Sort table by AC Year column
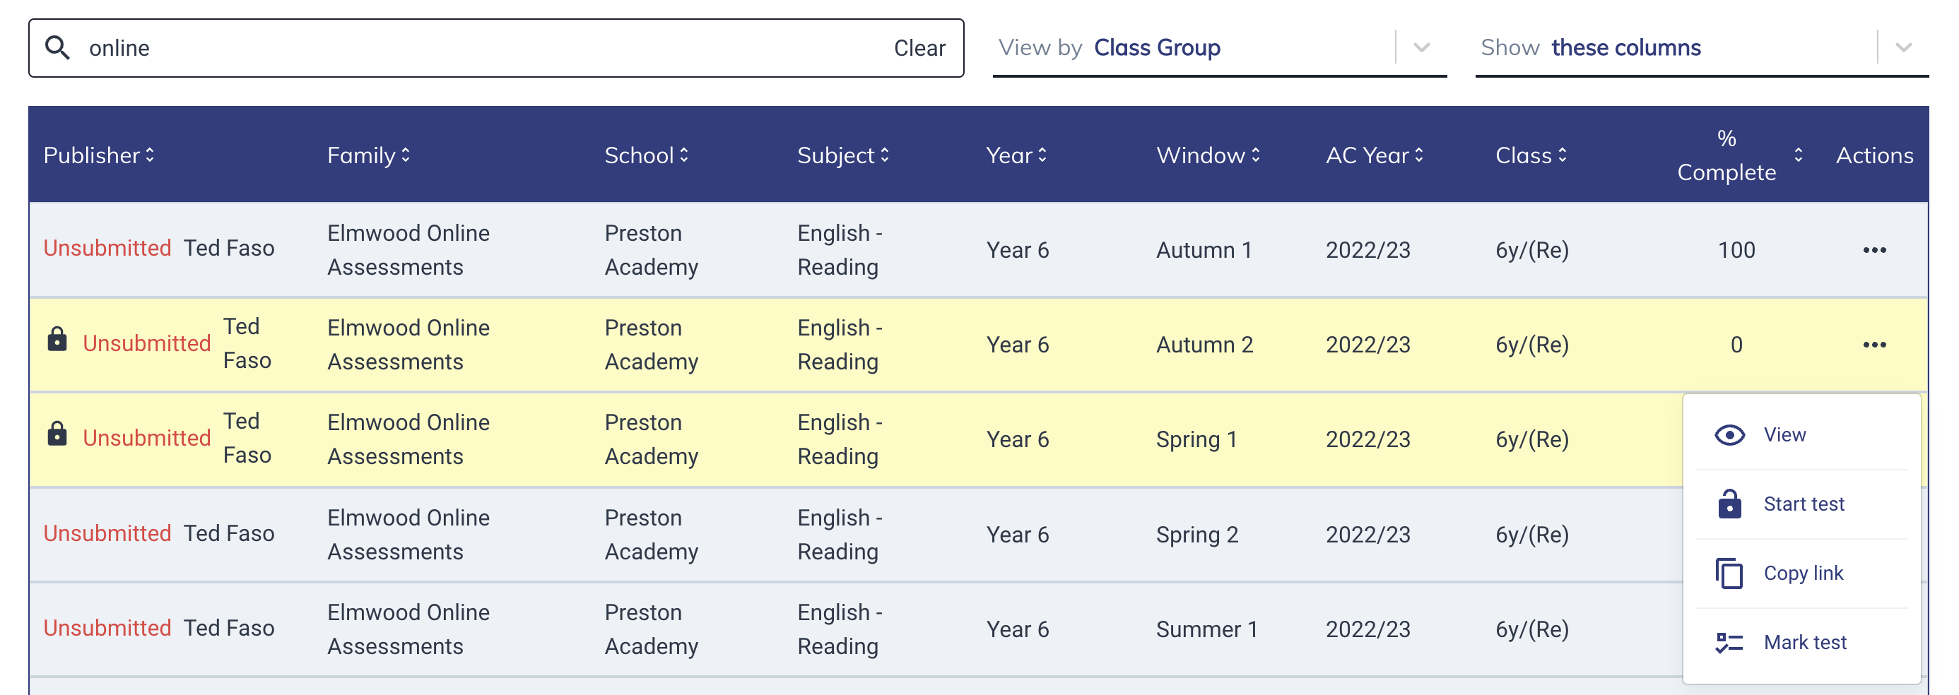This screenshot has width=1959, height=695. pyautogui.click(x=1418, y=155)
